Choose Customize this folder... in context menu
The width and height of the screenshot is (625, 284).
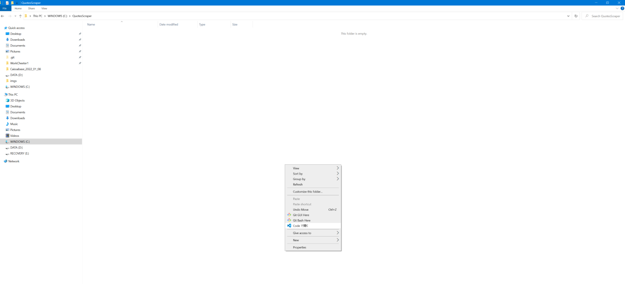313,192
